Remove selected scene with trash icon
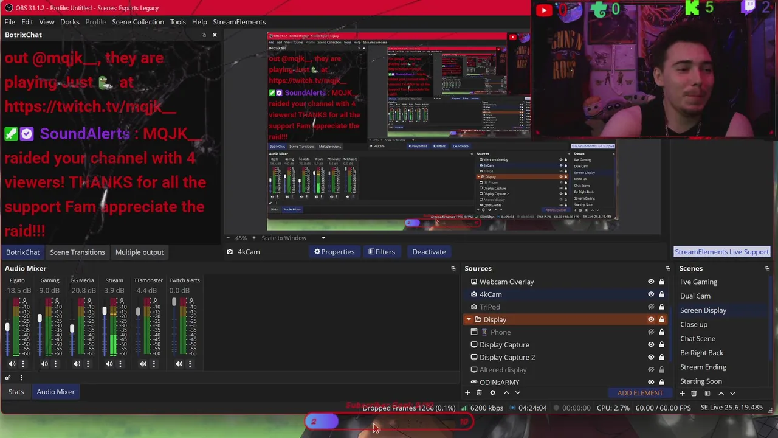 [x=694, y=394]
